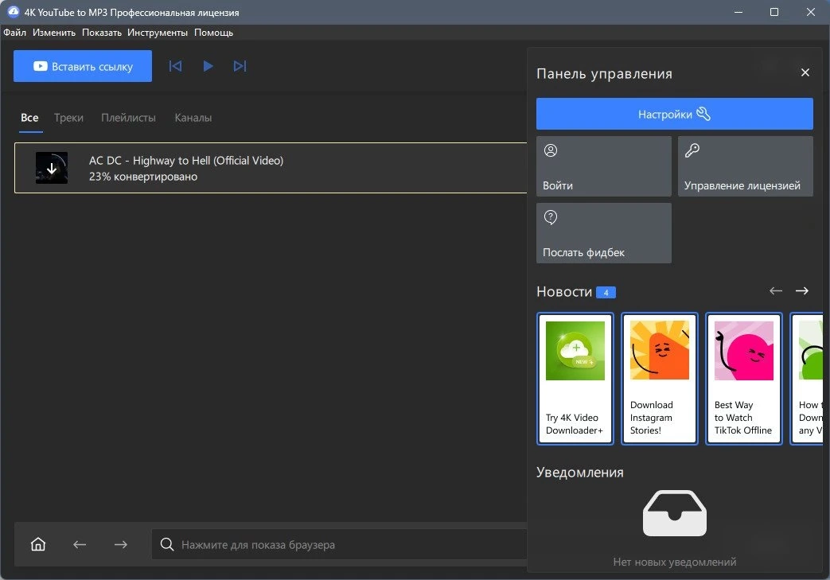Image resolution: width=830 pixels, height=580 pixels.
Task: Open the Файл menu
Action: click(15, 33)
